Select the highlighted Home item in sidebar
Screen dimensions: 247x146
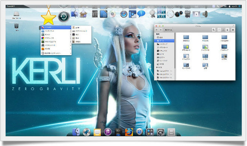[164, 41]
